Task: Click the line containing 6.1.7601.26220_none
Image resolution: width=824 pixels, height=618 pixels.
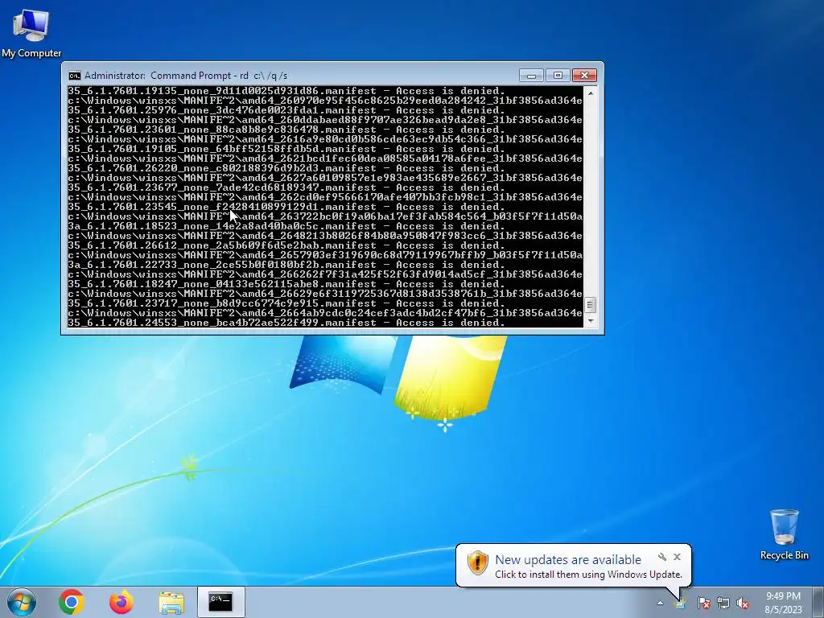Action: coord(286,168)
